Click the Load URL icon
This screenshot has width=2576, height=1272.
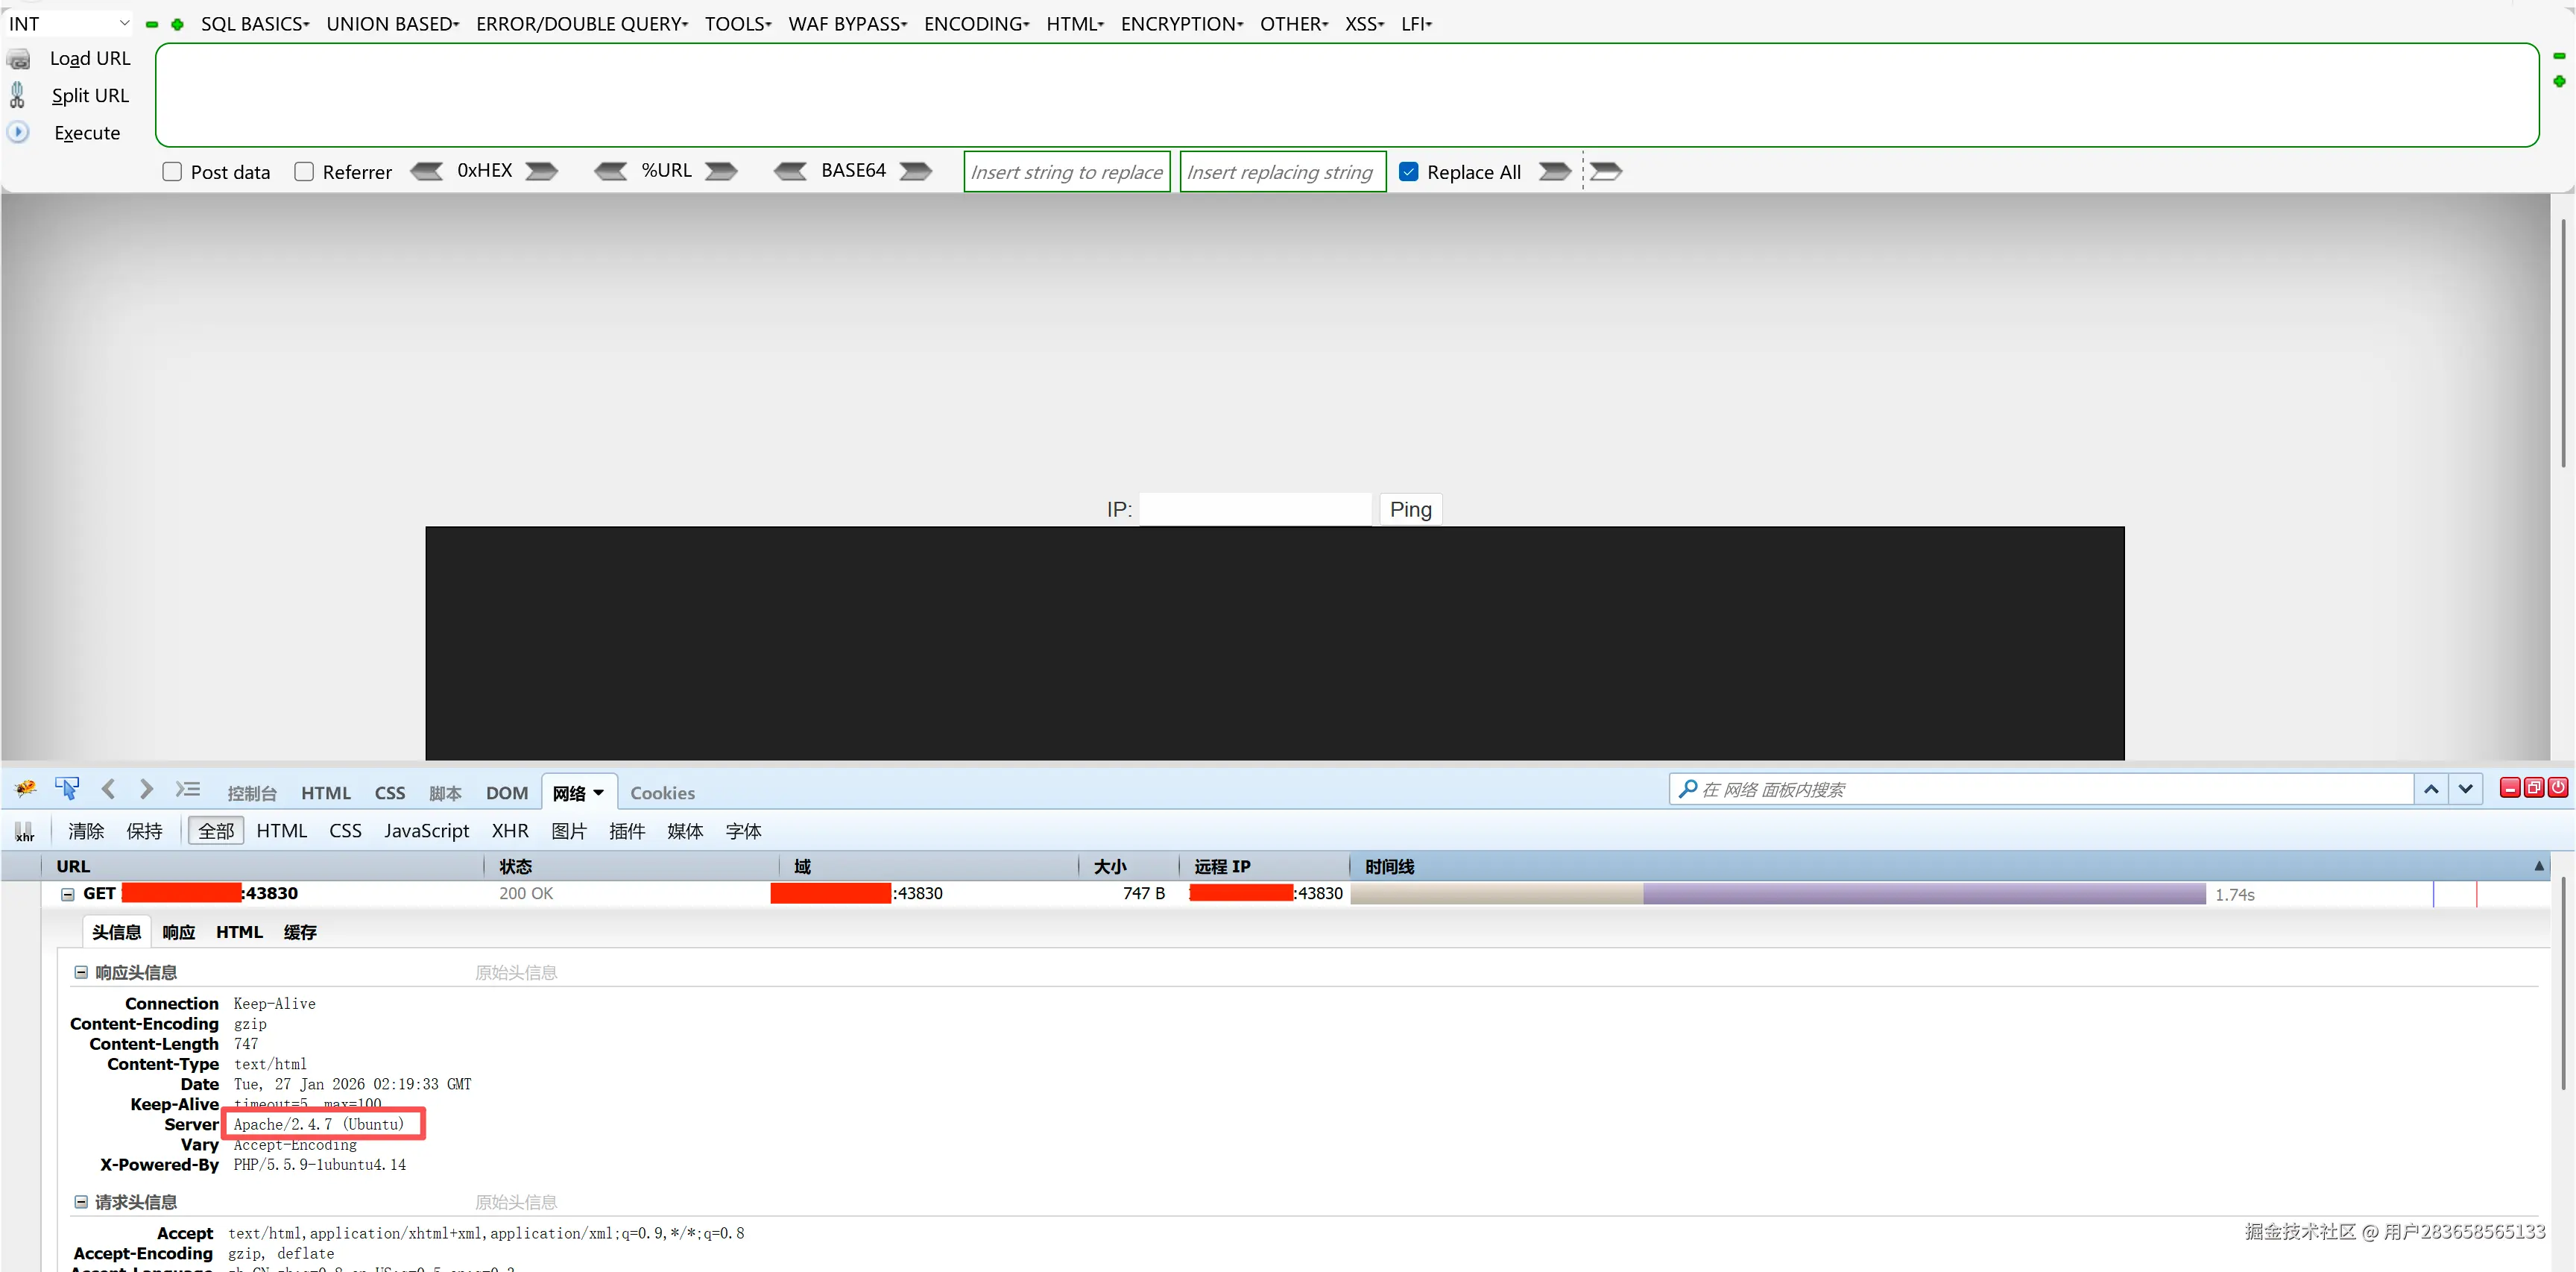18,59
